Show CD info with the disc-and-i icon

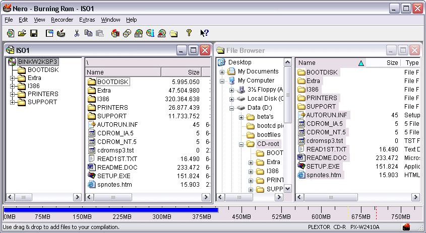tap(150, 33)
